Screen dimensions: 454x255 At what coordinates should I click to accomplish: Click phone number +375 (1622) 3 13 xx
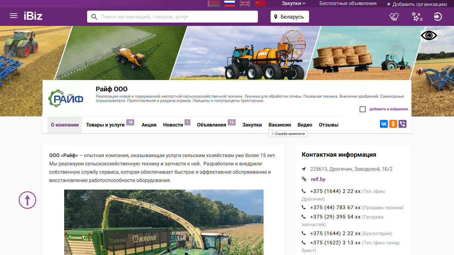(x=335, y=243)
